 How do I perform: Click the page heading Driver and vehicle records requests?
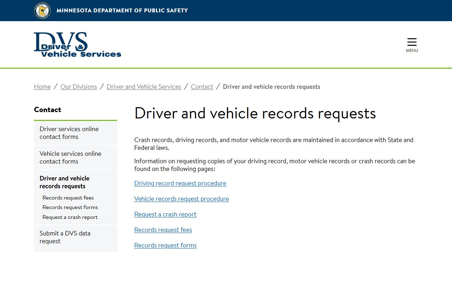coord(255,114)
